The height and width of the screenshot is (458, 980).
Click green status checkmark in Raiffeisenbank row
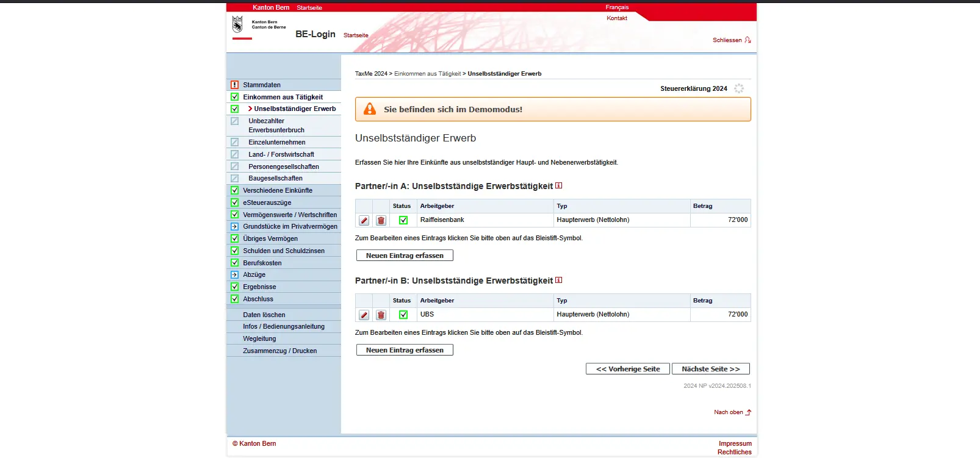coord(403,220)
